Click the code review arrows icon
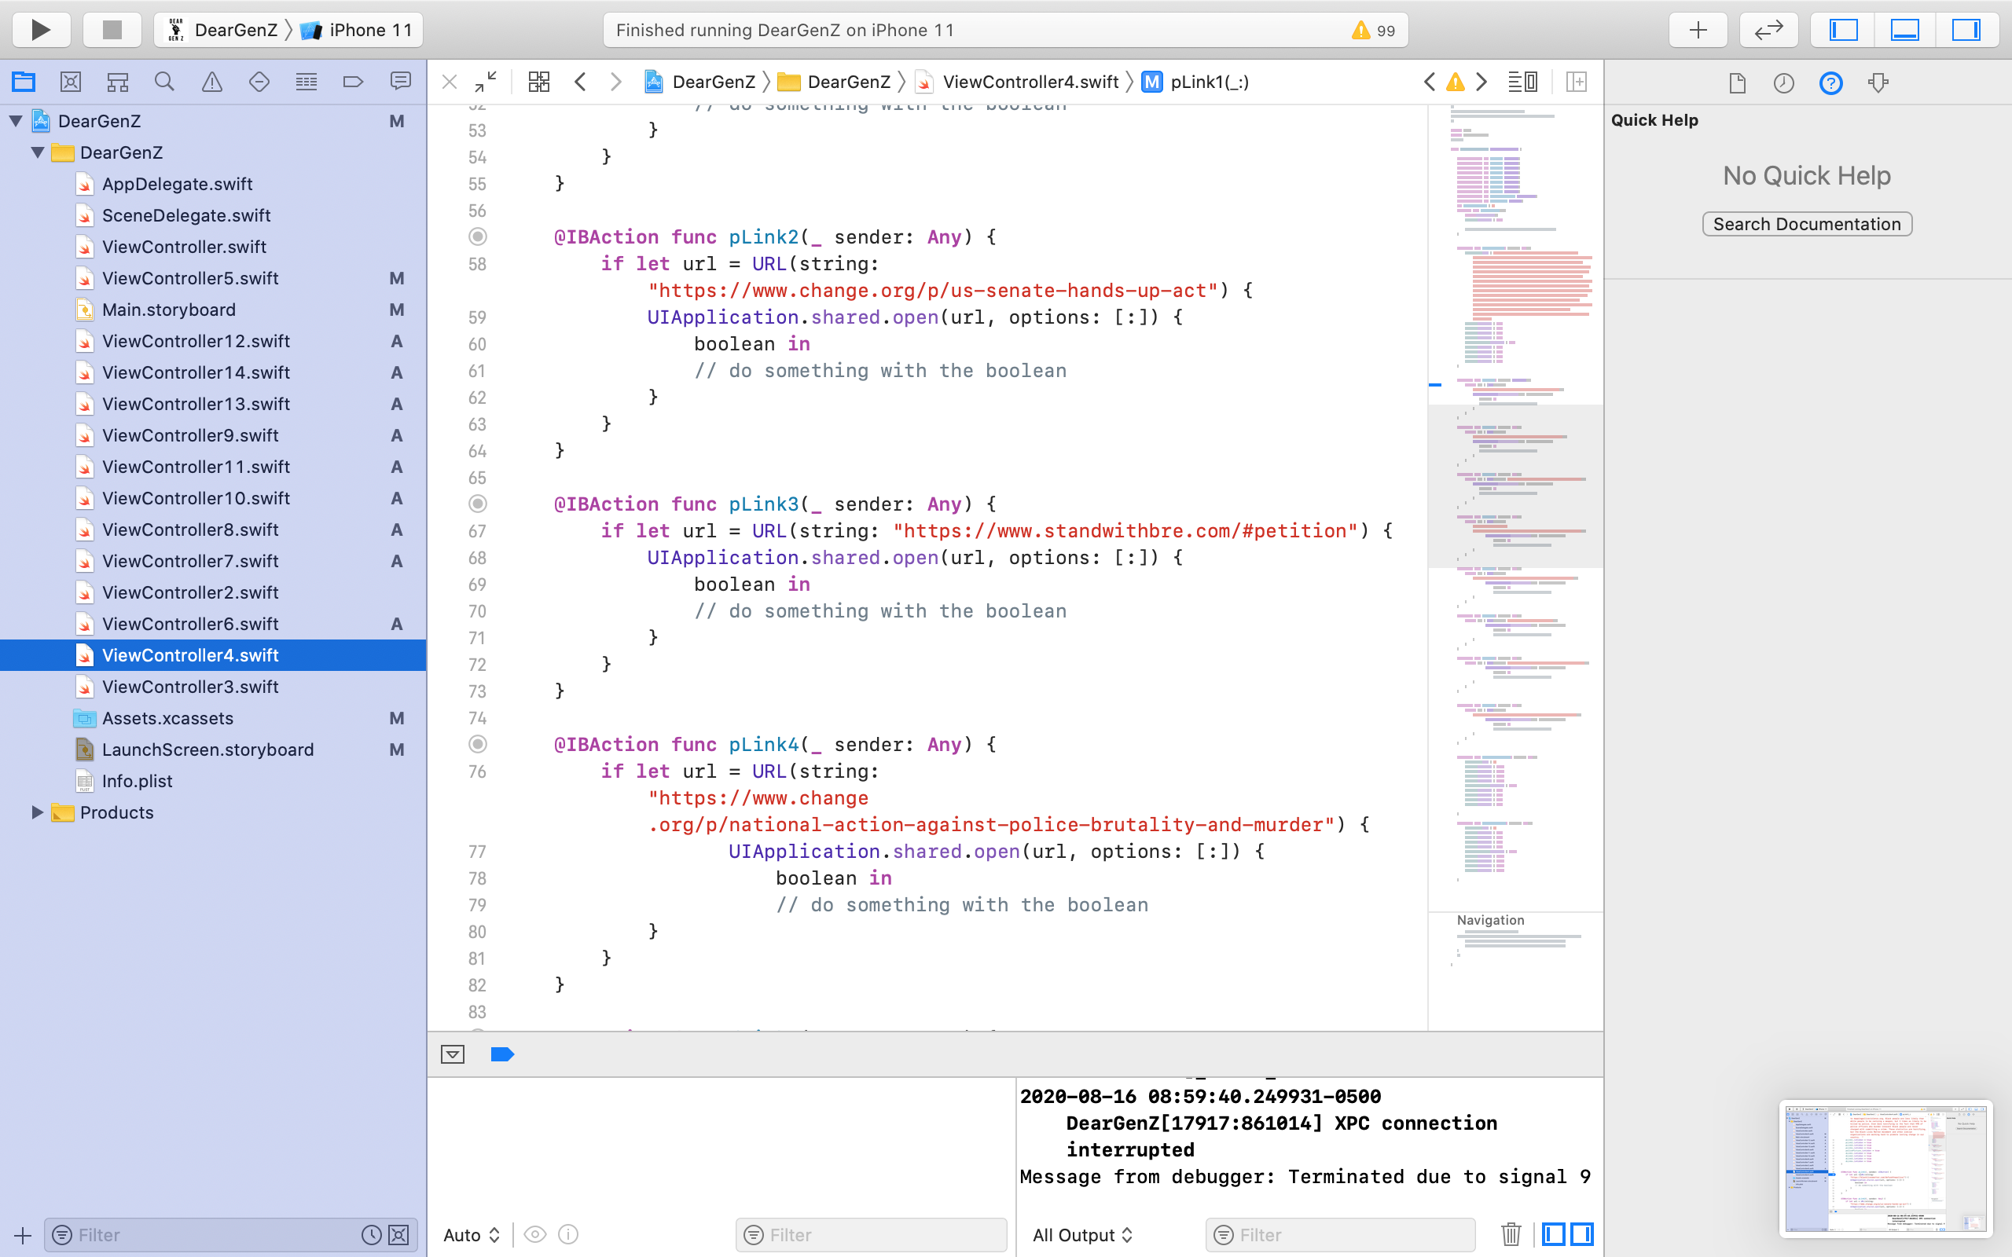Viewport: 2012px width, 1257px height. pyautogui.click(x=1768, y=30)
